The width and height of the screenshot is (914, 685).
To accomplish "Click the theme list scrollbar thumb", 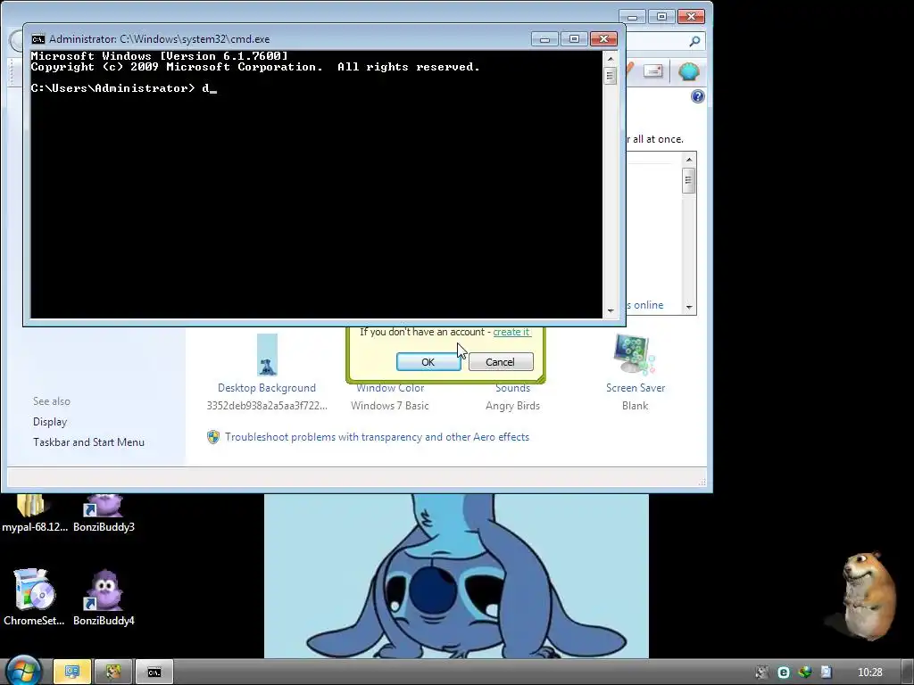I will pos(689,180).
